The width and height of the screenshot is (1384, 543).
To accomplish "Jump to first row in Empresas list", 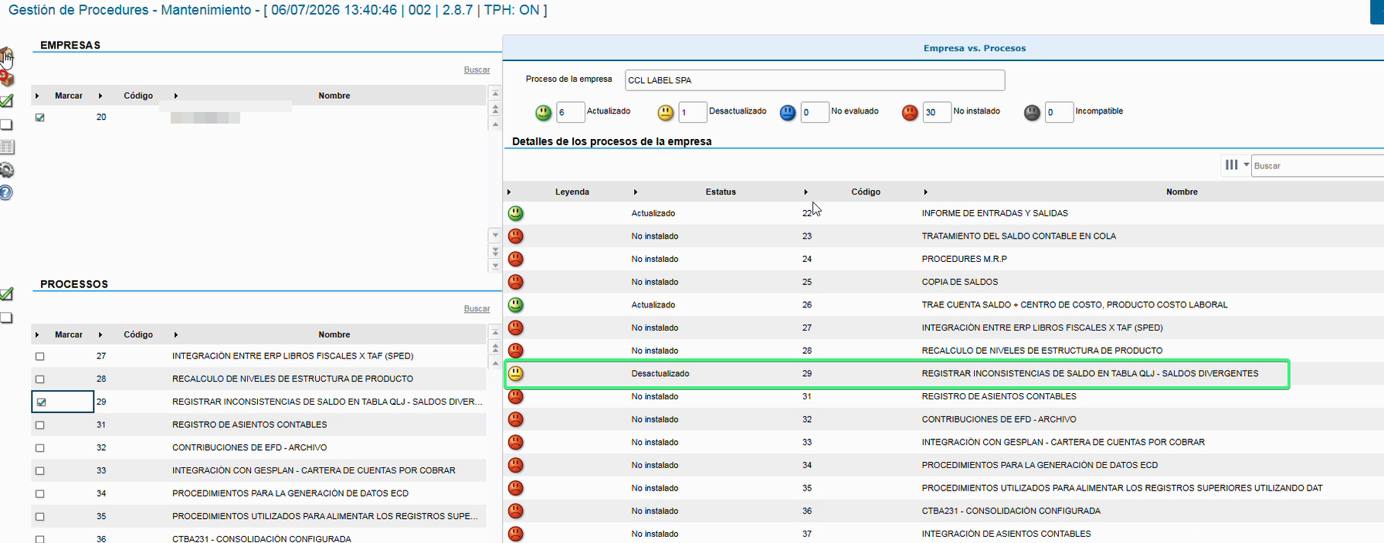I will coord(495,93).
